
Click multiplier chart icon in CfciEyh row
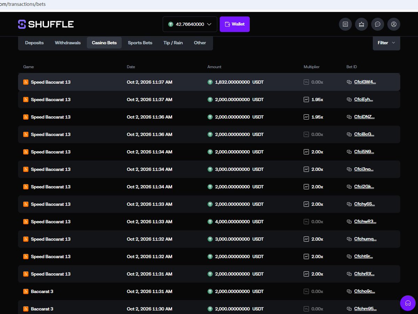306,100
